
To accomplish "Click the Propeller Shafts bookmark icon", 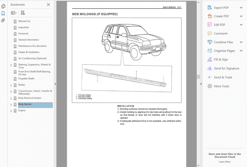I will [x=15, y=79].
